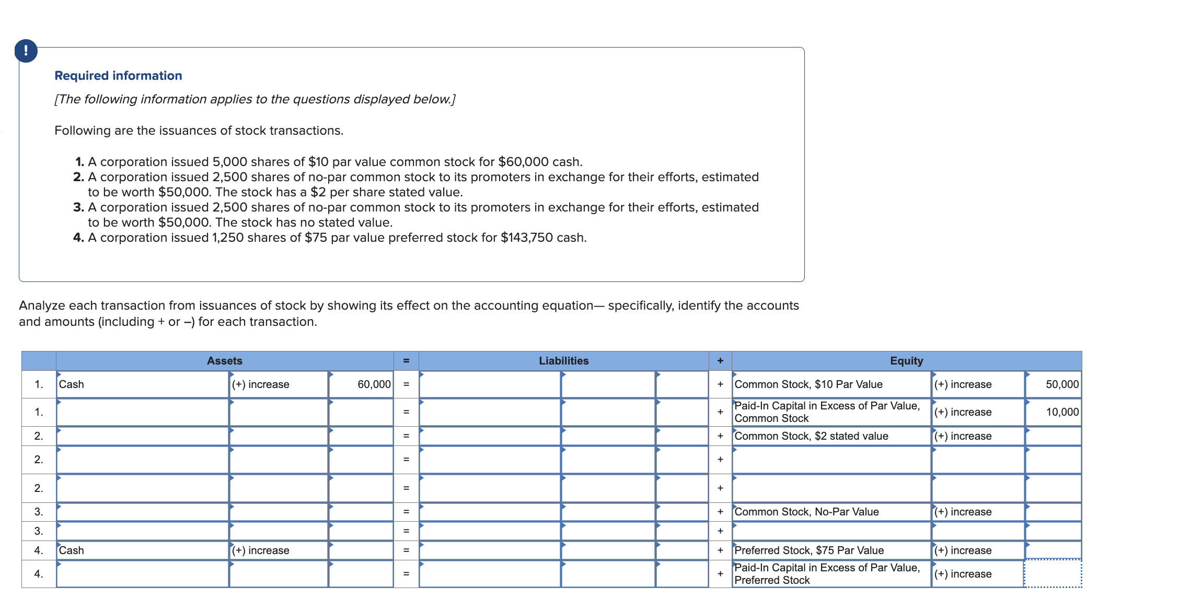Click the 50,000 equity amount cell

pyautogui.click(x=1053, y=384)
